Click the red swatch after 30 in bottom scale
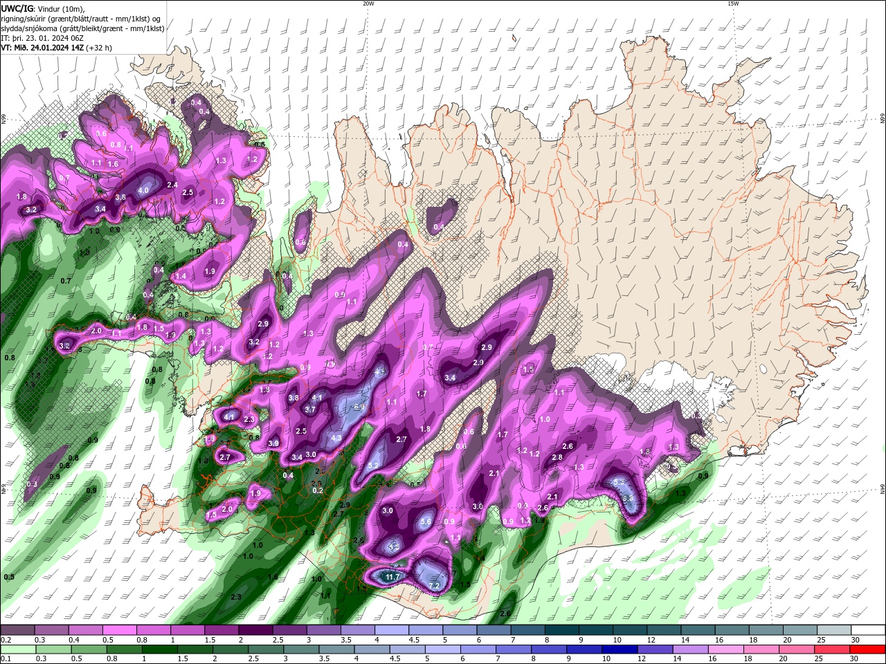 [x=868, y=649]
